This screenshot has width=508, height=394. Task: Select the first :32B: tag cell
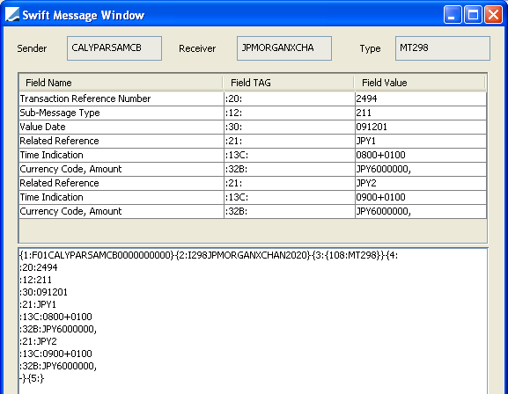pyautogui.click(x=290, y=169)
